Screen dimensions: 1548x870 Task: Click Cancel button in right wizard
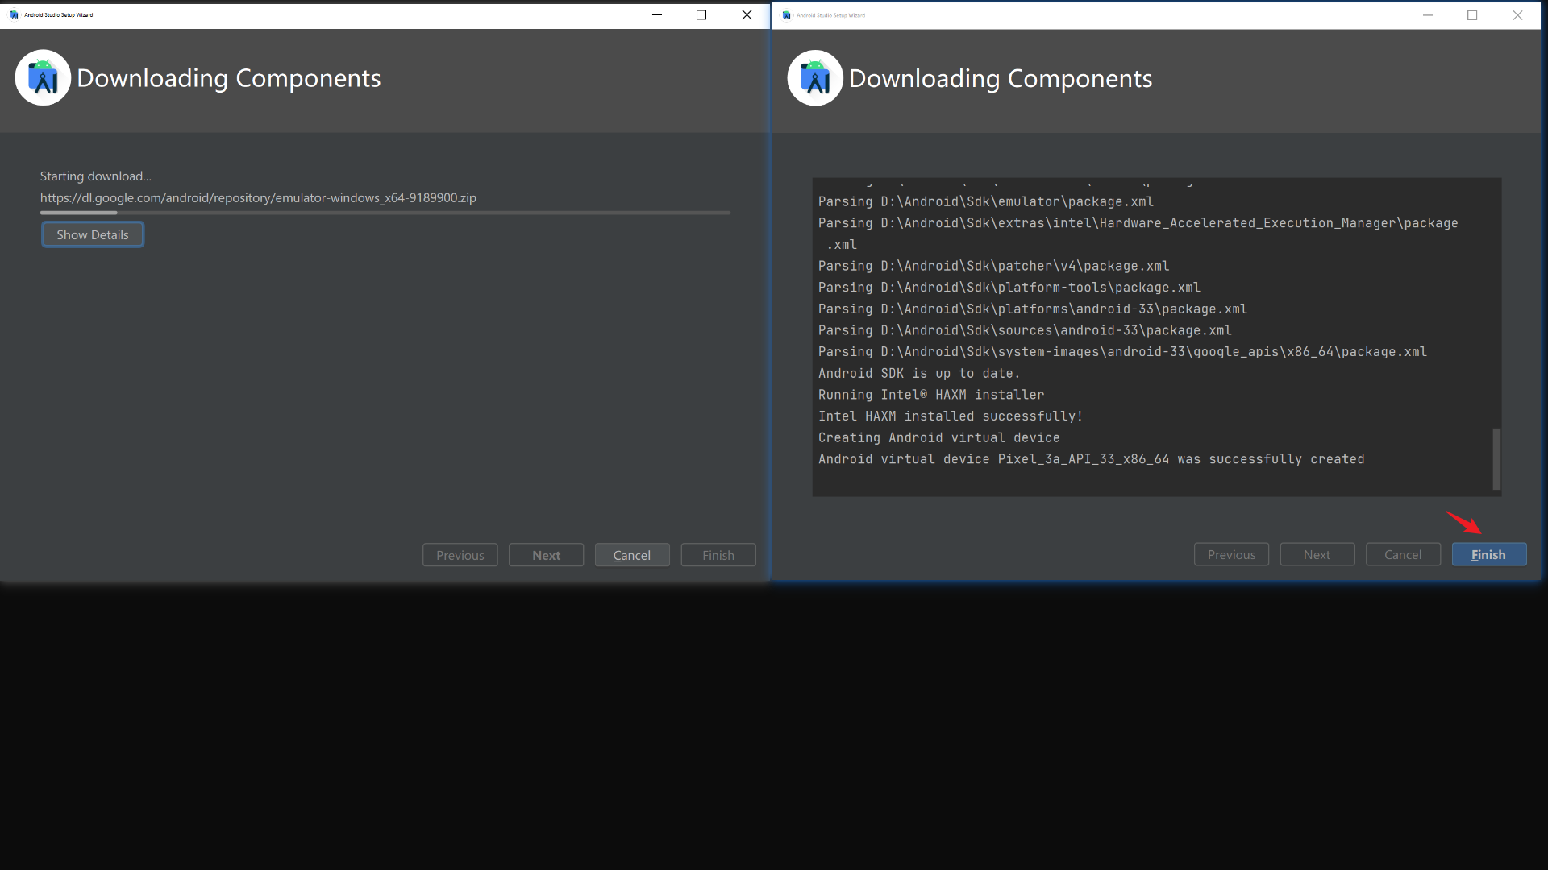tap(1403, 554)
